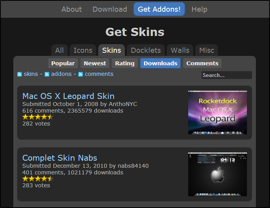
Task: Click 'Submitted October 1, 2008 by AnthoNYC'
Action: click(80, 104)
